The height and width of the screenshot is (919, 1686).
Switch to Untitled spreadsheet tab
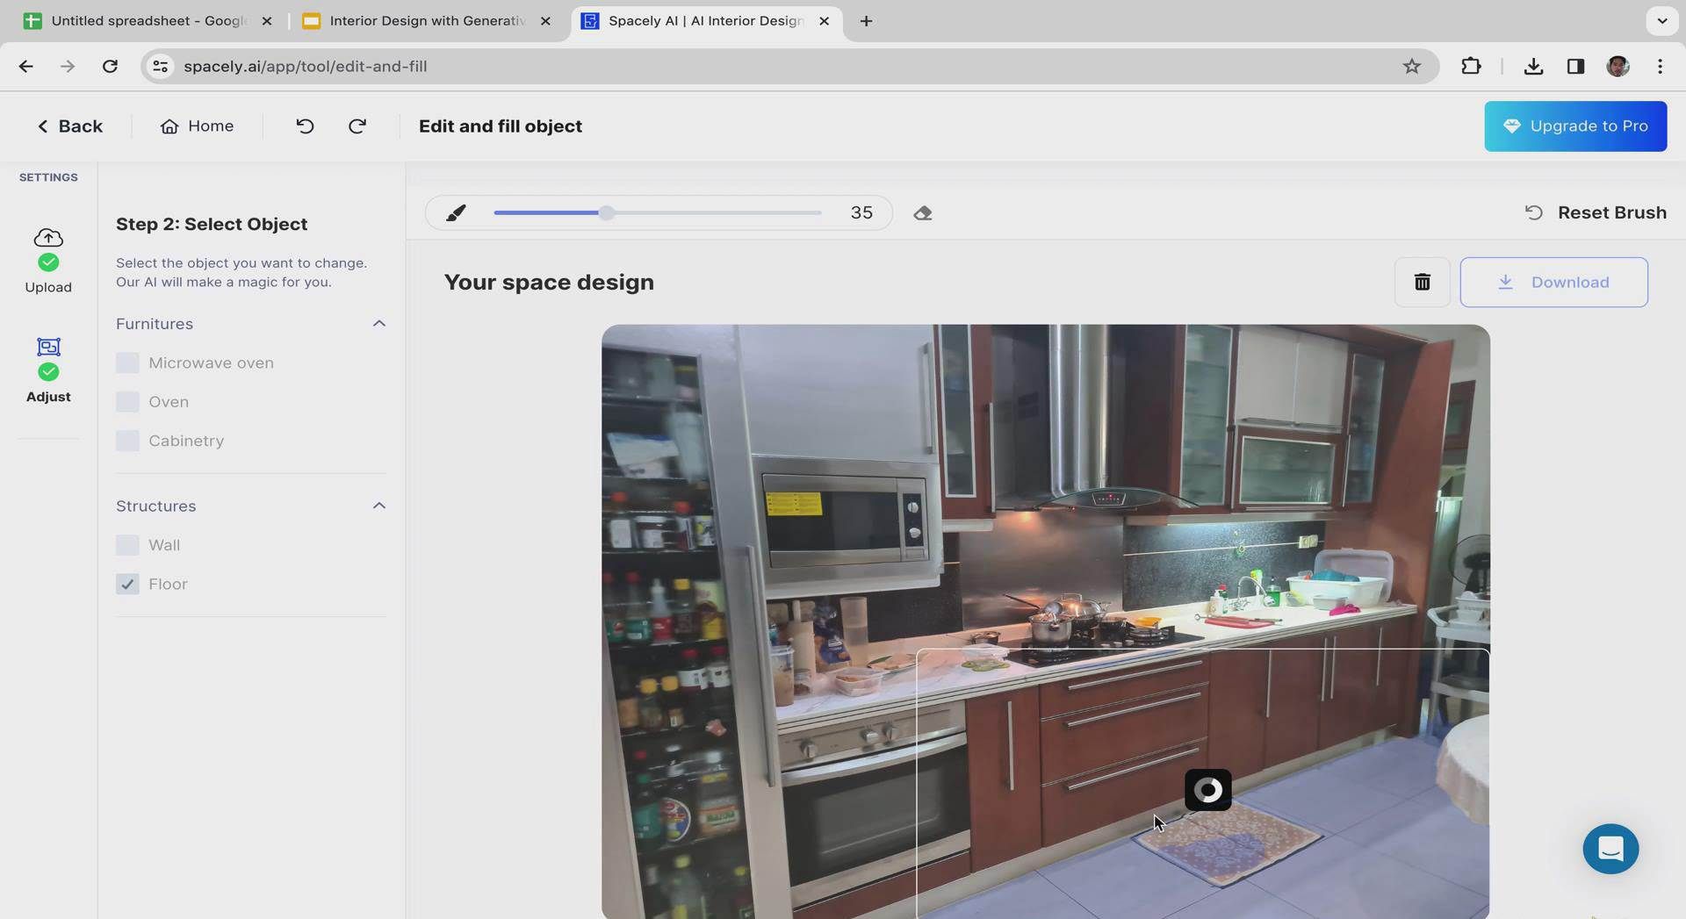[x=146, y=21]
